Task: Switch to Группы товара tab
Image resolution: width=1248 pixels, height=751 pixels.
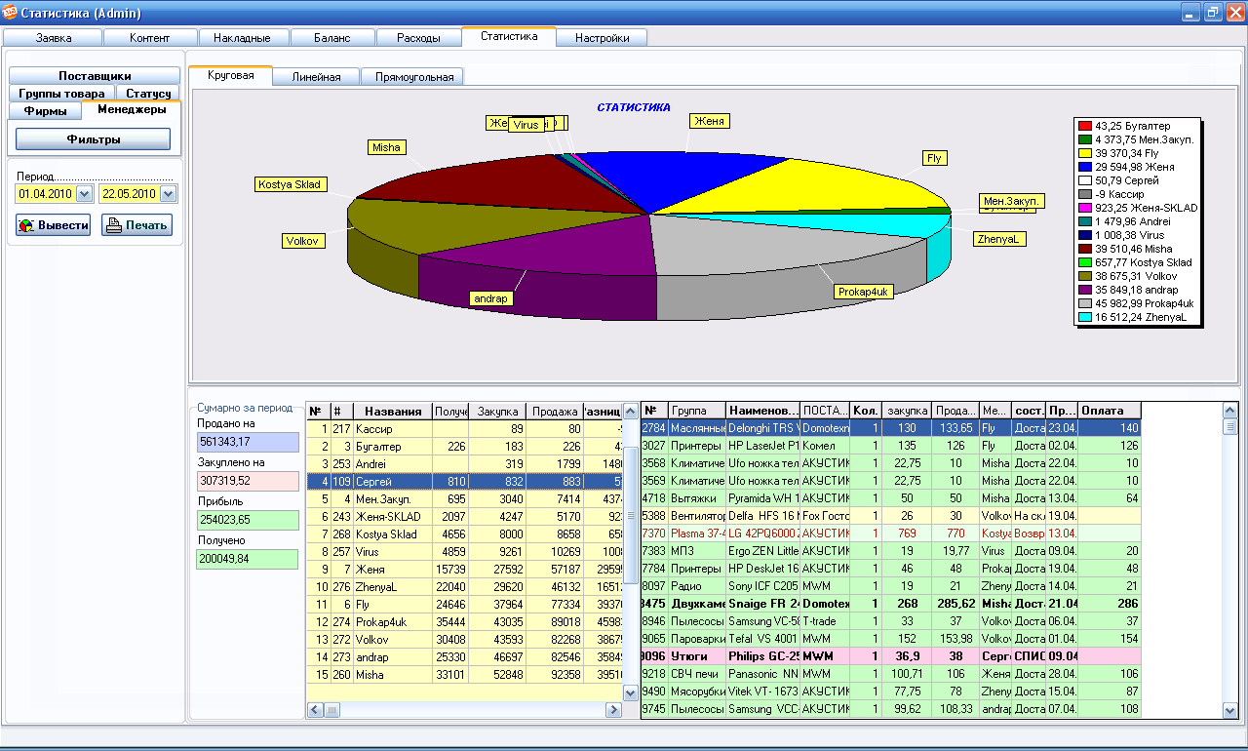Action: tap(61, 94)
